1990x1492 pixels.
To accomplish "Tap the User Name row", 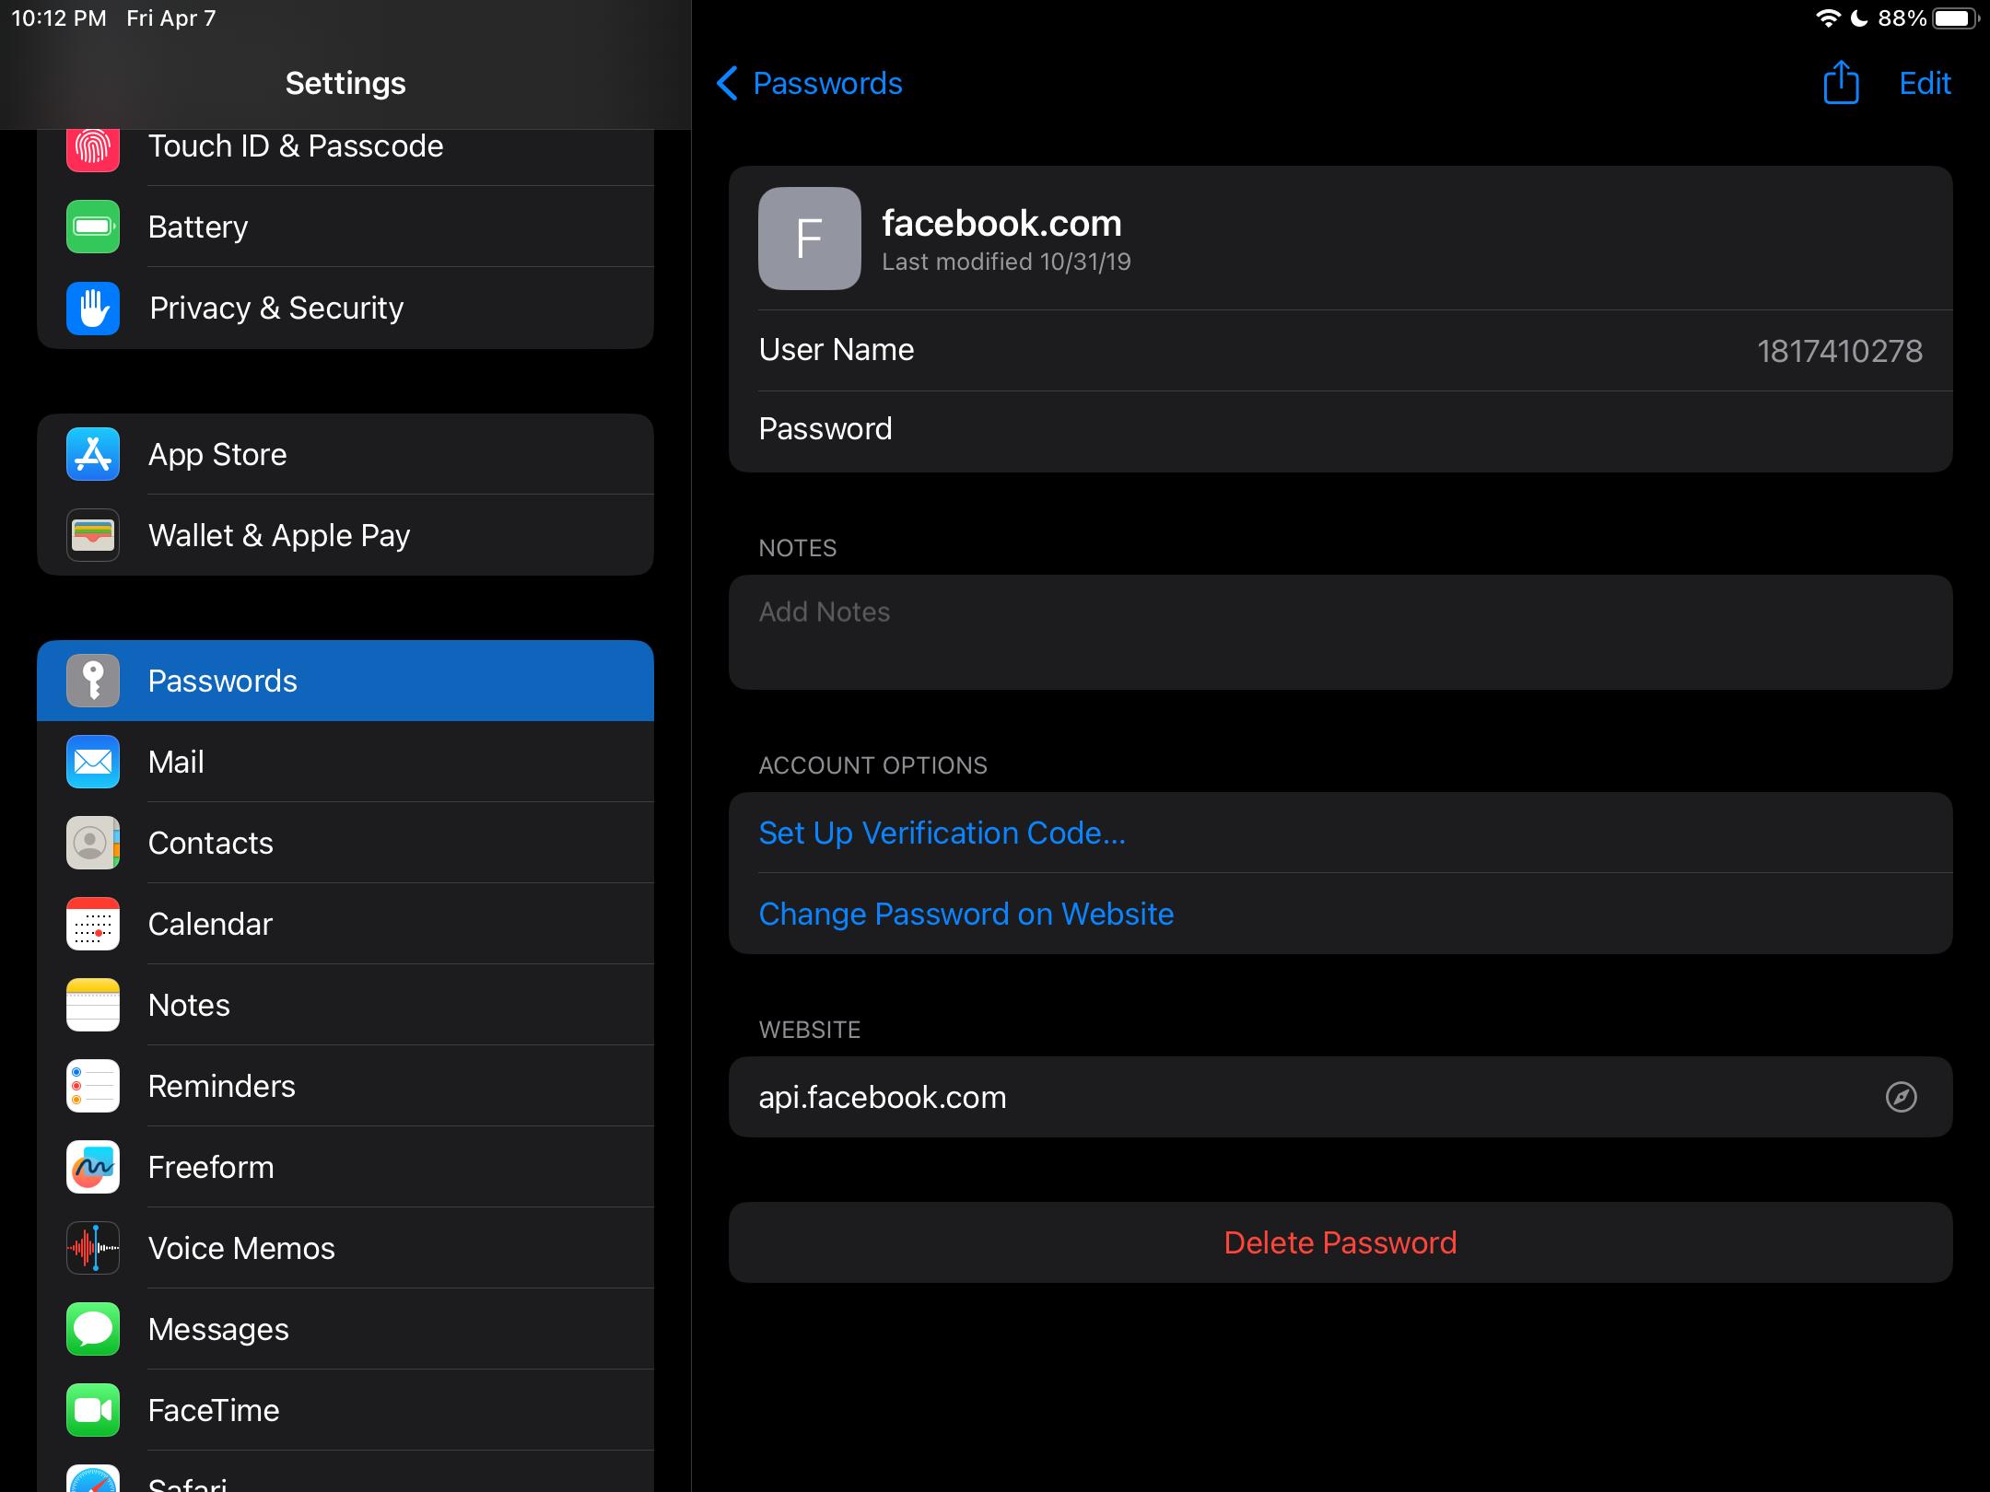I will click(x=1340, y=350).
